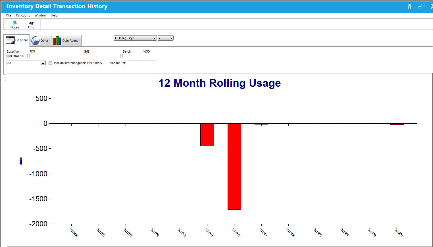Open the Help menu
Screen dimensions: 433x247
pyautogui.click(x=54, y=15)
